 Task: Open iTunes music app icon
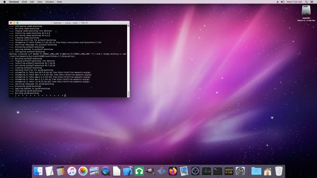click(72, 171)
